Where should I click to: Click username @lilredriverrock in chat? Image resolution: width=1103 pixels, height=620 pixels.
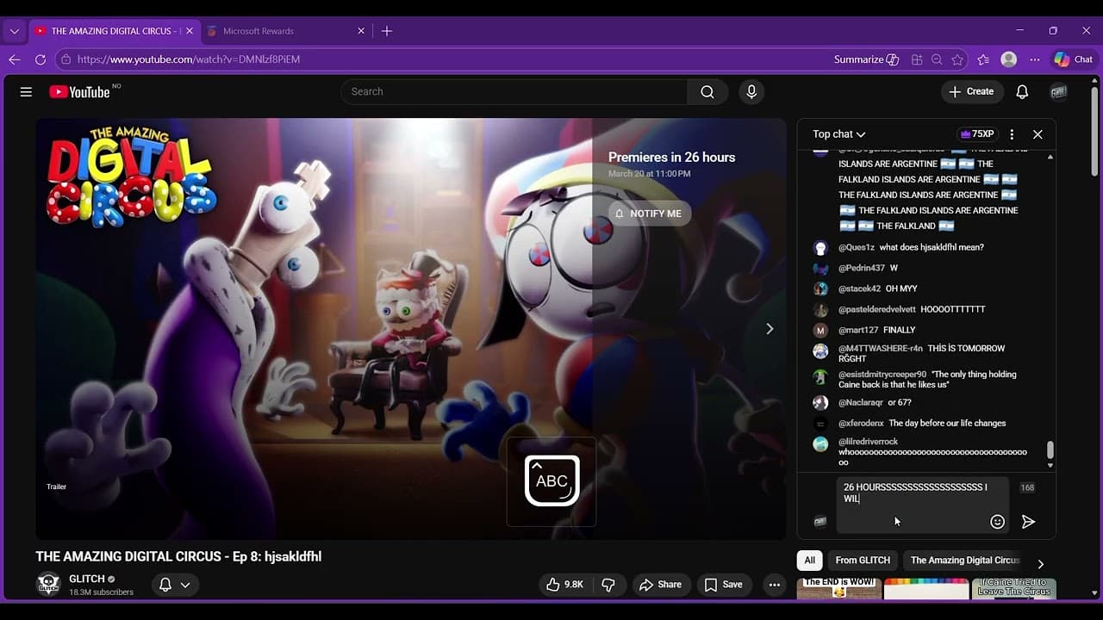click(868, 442)
